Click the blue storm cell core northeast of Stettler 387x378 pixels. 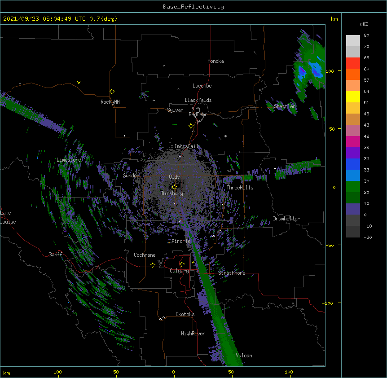[316, 70]
